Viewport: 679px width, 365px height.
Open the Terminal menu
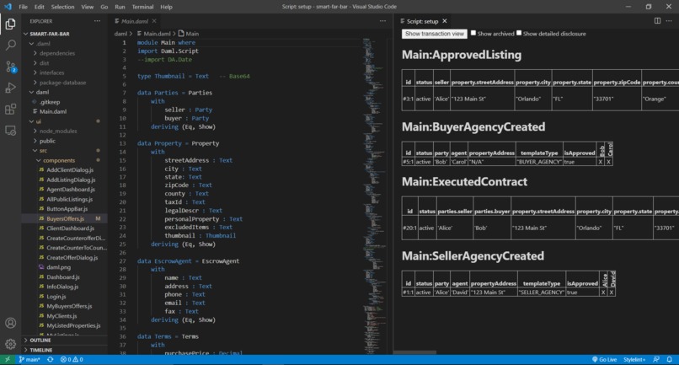142,7
